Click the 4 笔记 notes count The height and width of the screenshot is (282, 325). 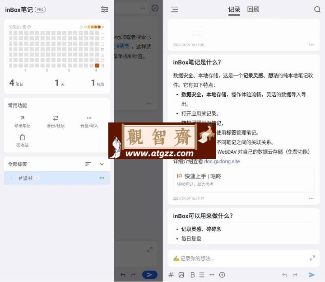click(16, 83)
